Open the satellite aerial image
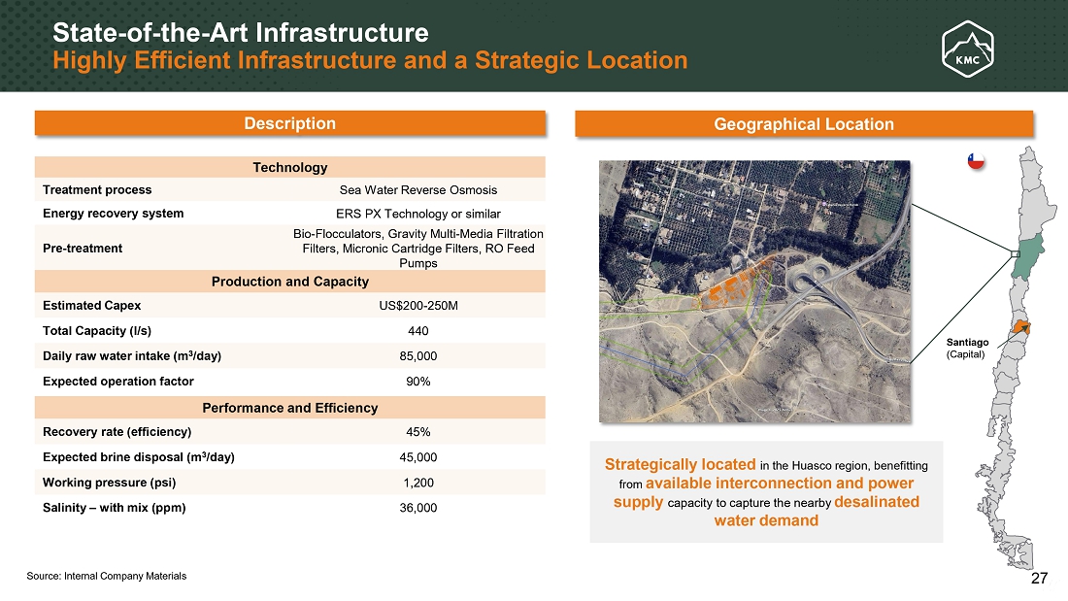1068x601 pixels. (x=754, y=291)
